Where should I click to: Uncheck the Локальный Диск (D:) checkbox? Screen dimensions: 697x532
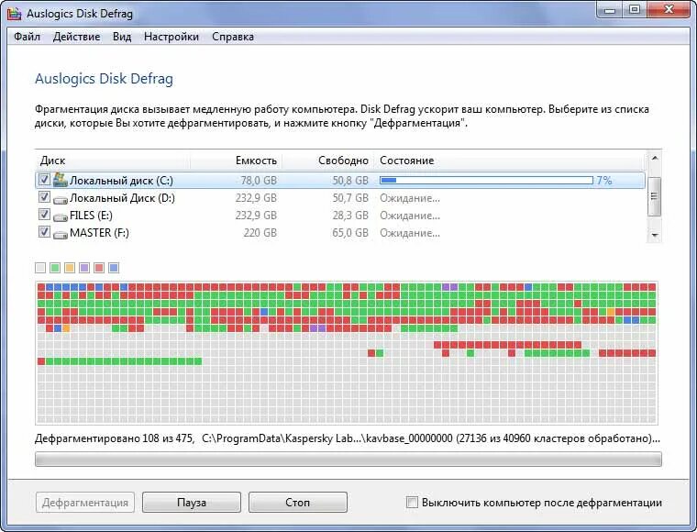pos(44,196)
